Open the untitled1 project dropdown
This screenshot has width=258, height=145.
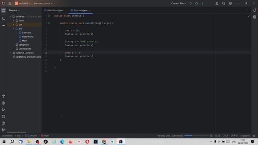[x=23, y=3]
